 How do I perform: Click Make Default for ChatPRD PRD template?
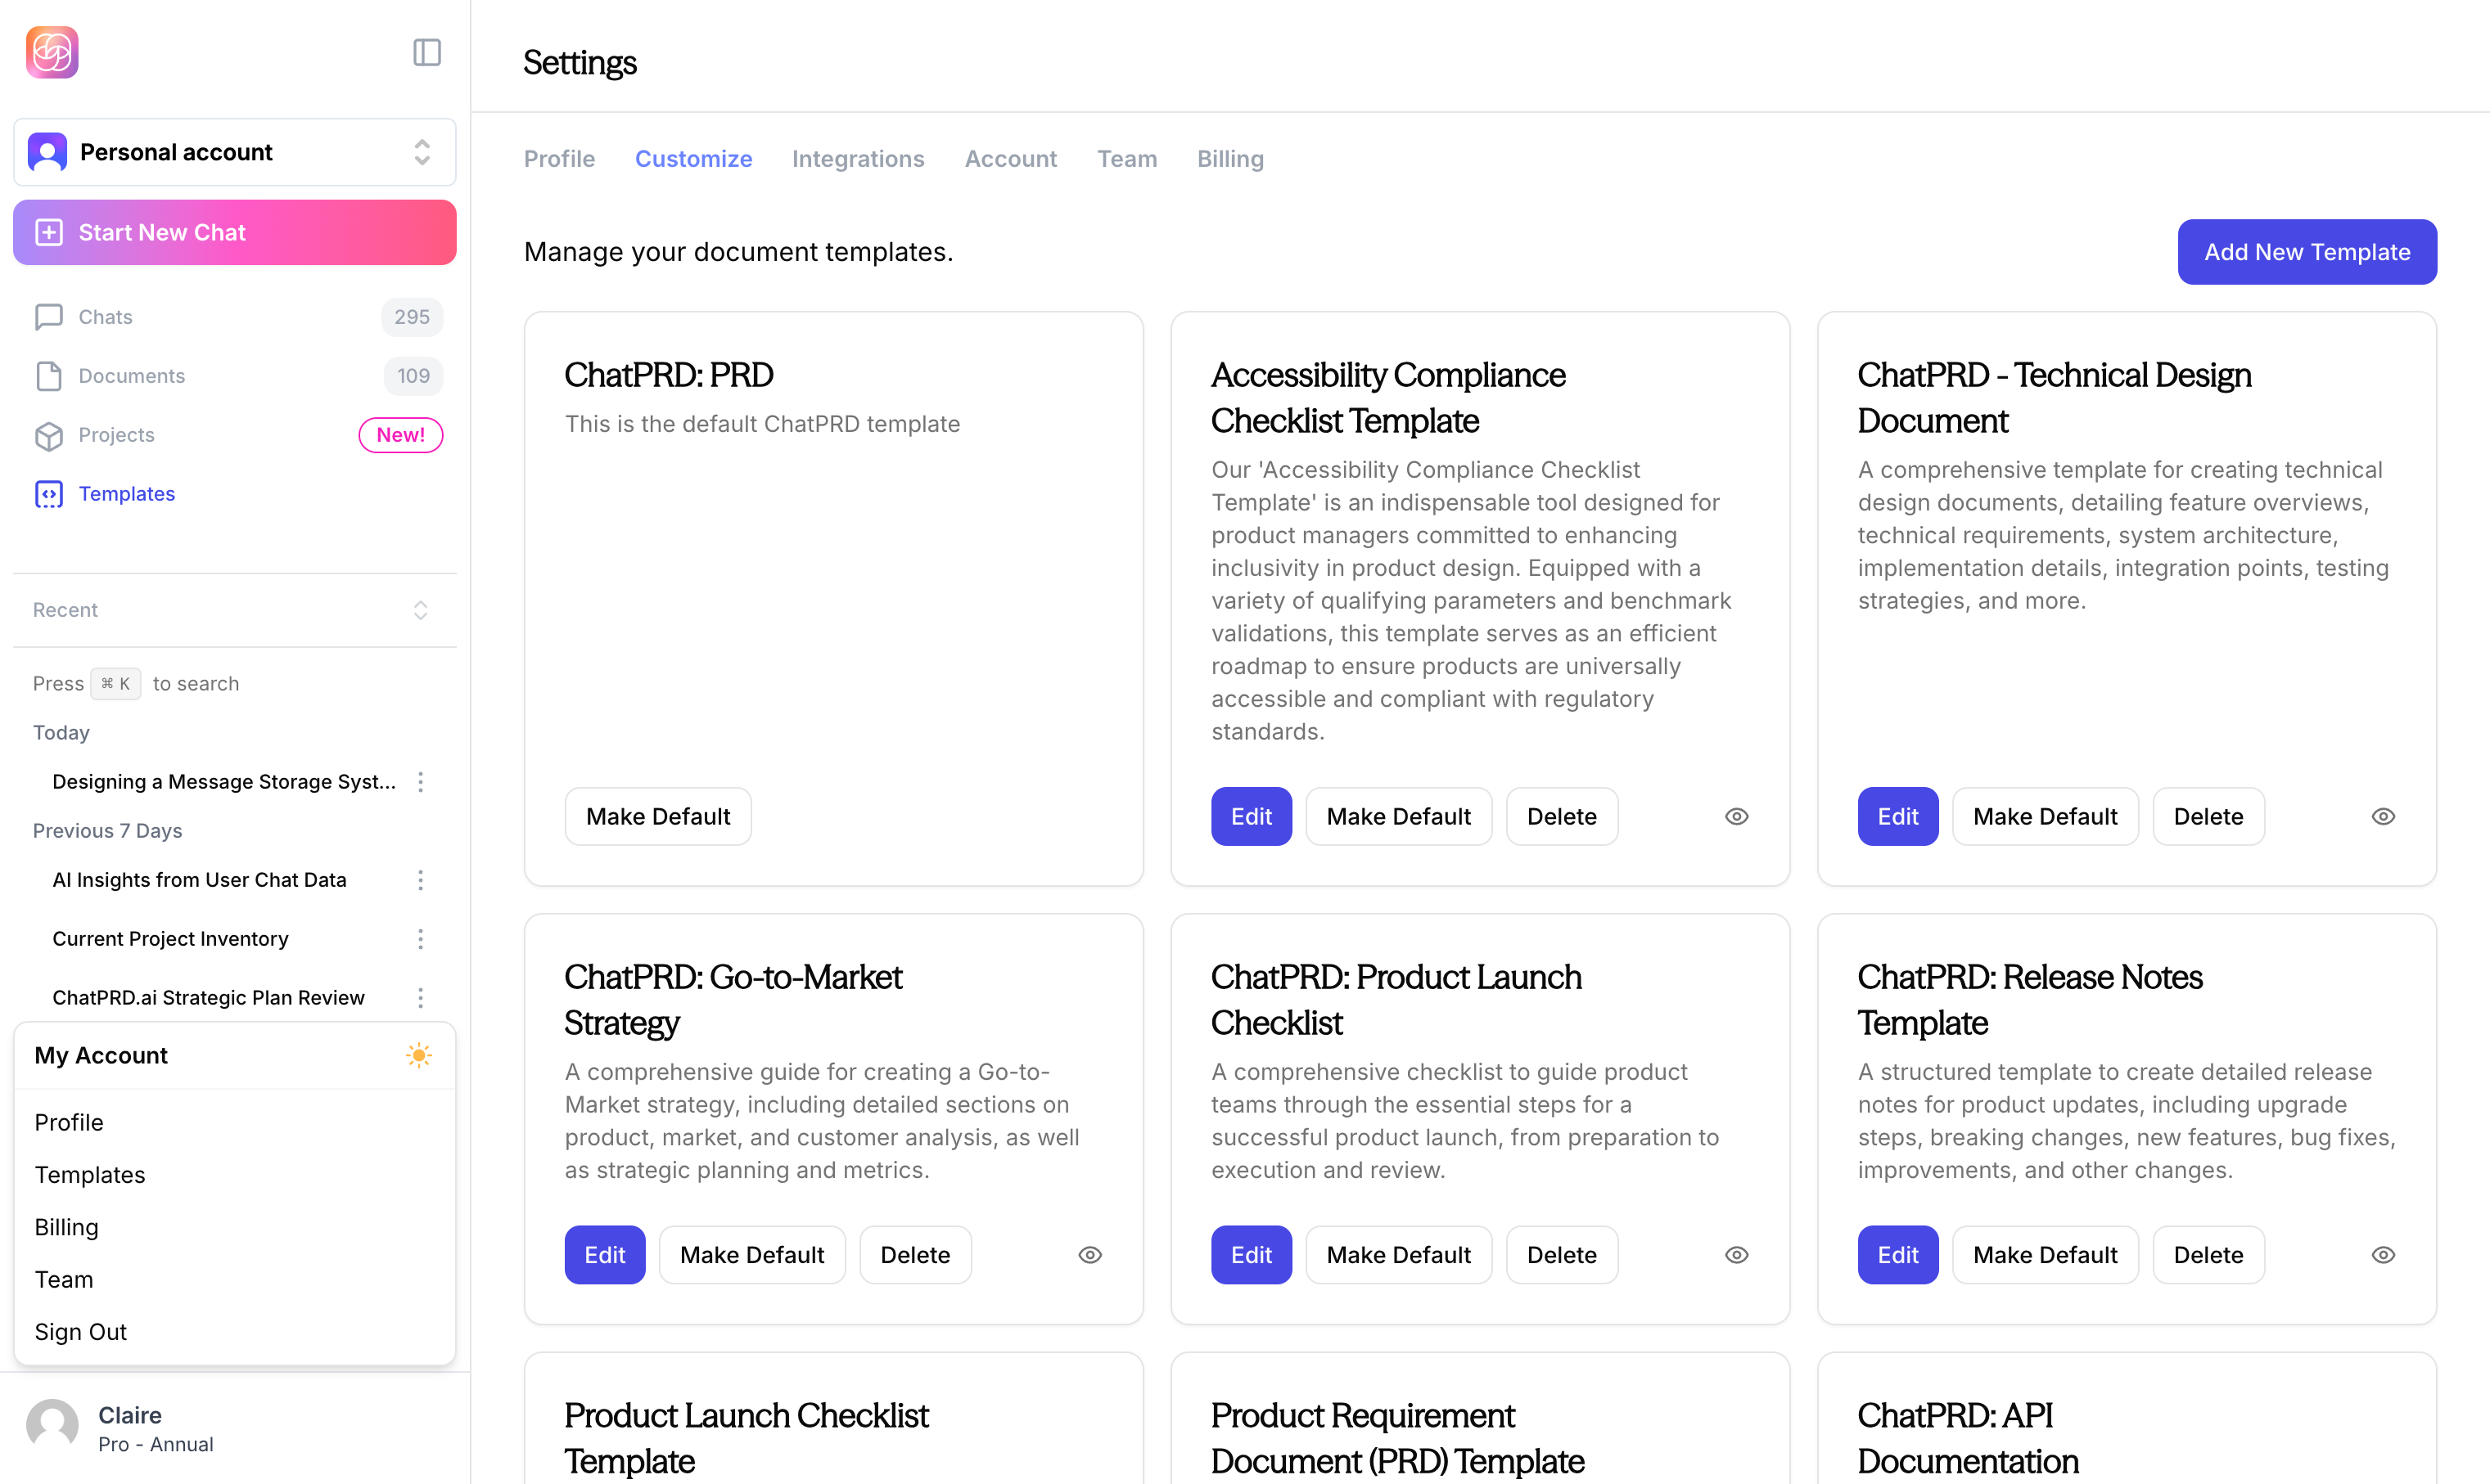pyautogui.click(x=657, y=816)
